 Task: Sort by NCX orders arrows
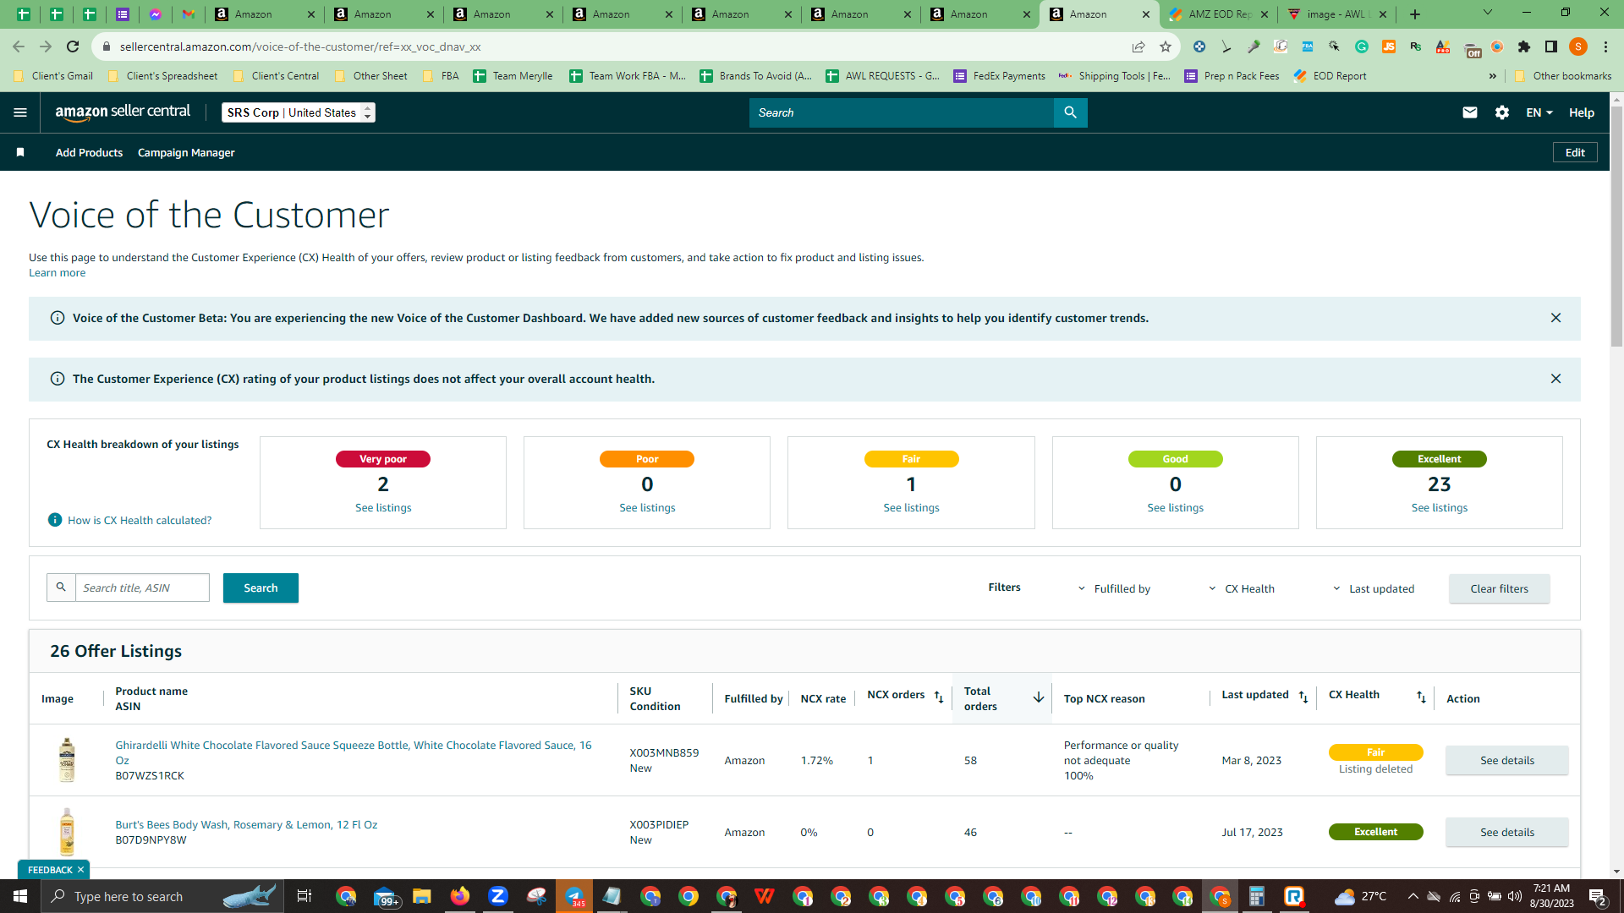[939, 697]
